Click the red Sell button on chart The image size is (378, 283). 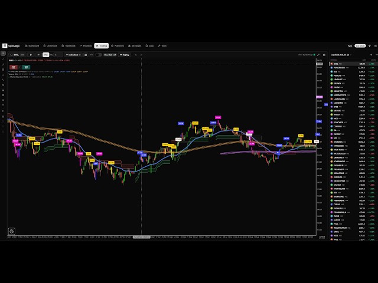point(14,67)
